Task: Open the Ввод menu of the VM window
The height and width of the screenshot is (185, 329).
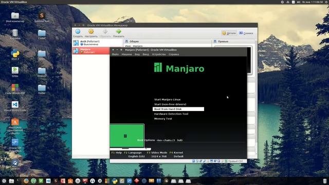Action: point(145,54)
